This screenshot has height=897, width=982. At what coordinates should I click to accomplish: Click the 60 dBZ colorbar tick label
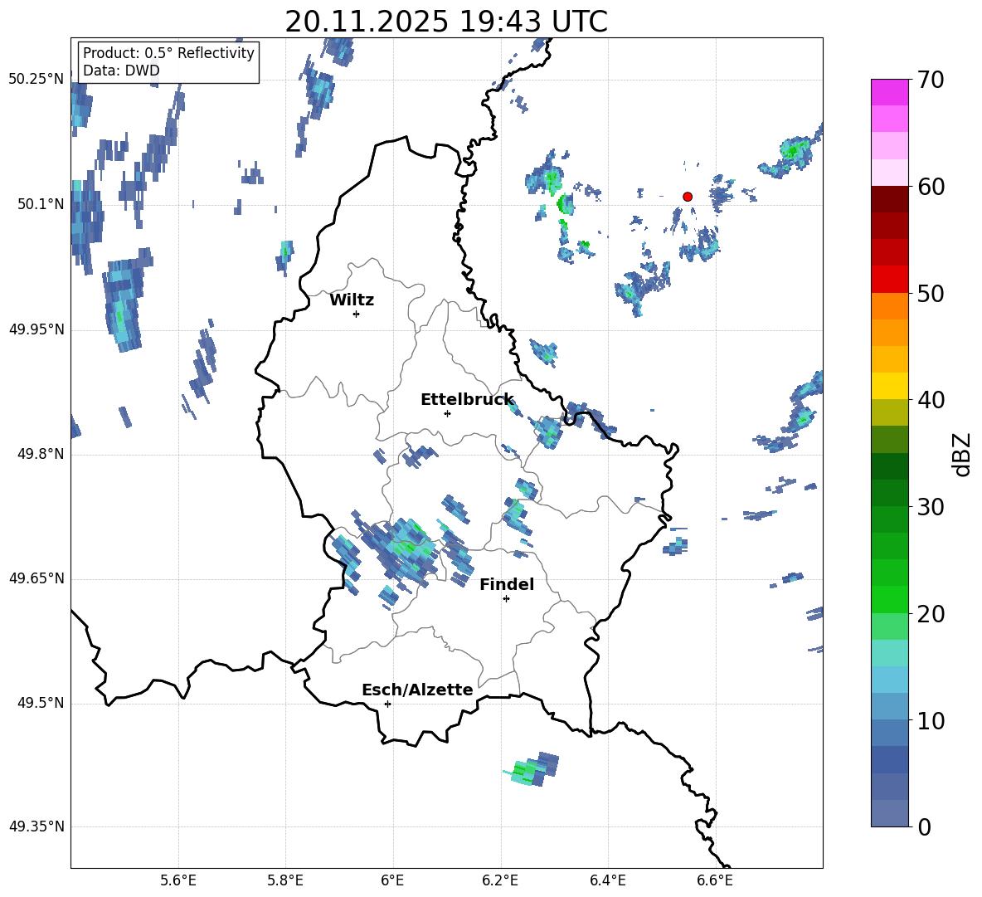(931, 187)
